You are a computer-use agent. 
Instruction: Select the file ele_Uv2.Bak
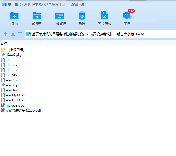pyautogui.click(x=15, y=100)
